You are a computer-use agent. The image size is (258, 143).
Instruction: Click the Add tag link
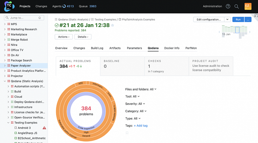pyautogui.click(x=141, y=126)
